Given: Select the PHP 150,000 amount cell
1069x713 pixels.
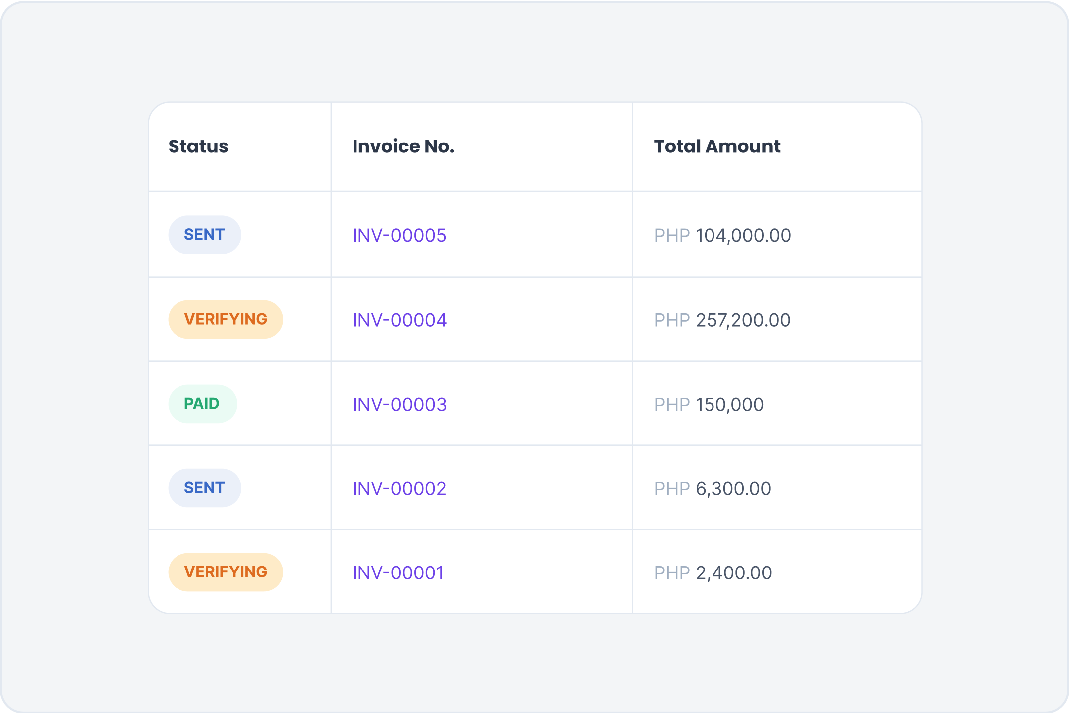Looking at the screenshot, I should click(x=709, y=404).
